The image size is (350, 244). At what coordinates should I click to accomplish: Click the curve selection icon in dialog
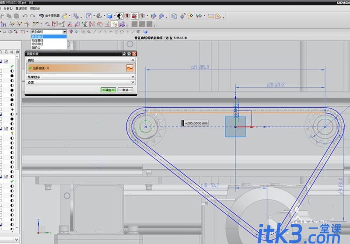coord(129,68)
